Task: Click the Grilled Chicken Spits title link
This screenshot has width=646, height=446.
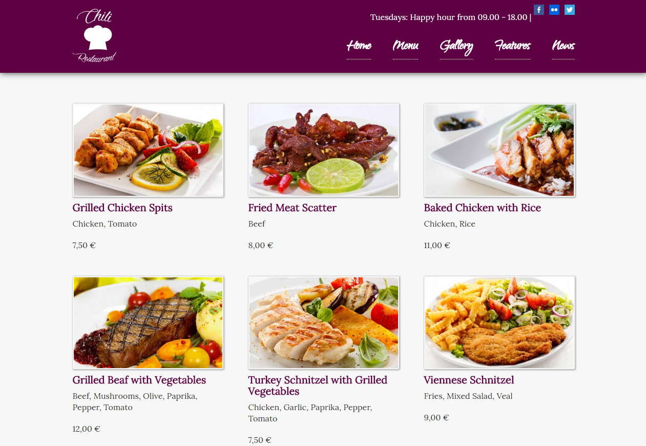Action: tap(122, 208)
